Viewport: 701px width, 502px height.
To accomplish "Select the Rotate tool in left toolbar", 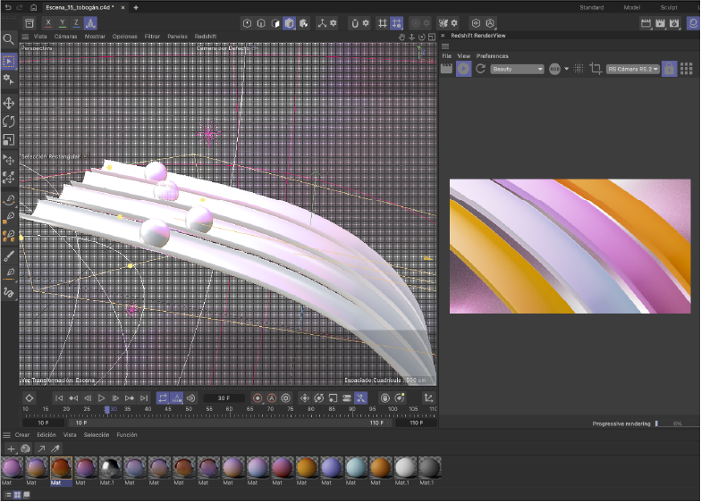I will tap(9, 121).
